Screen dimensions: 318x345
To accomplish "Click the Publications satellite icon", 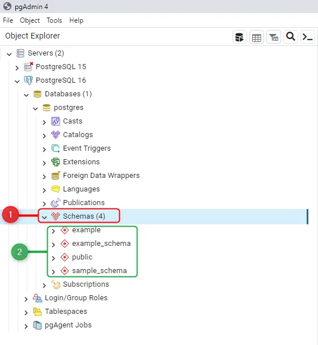I will point(56,203).
